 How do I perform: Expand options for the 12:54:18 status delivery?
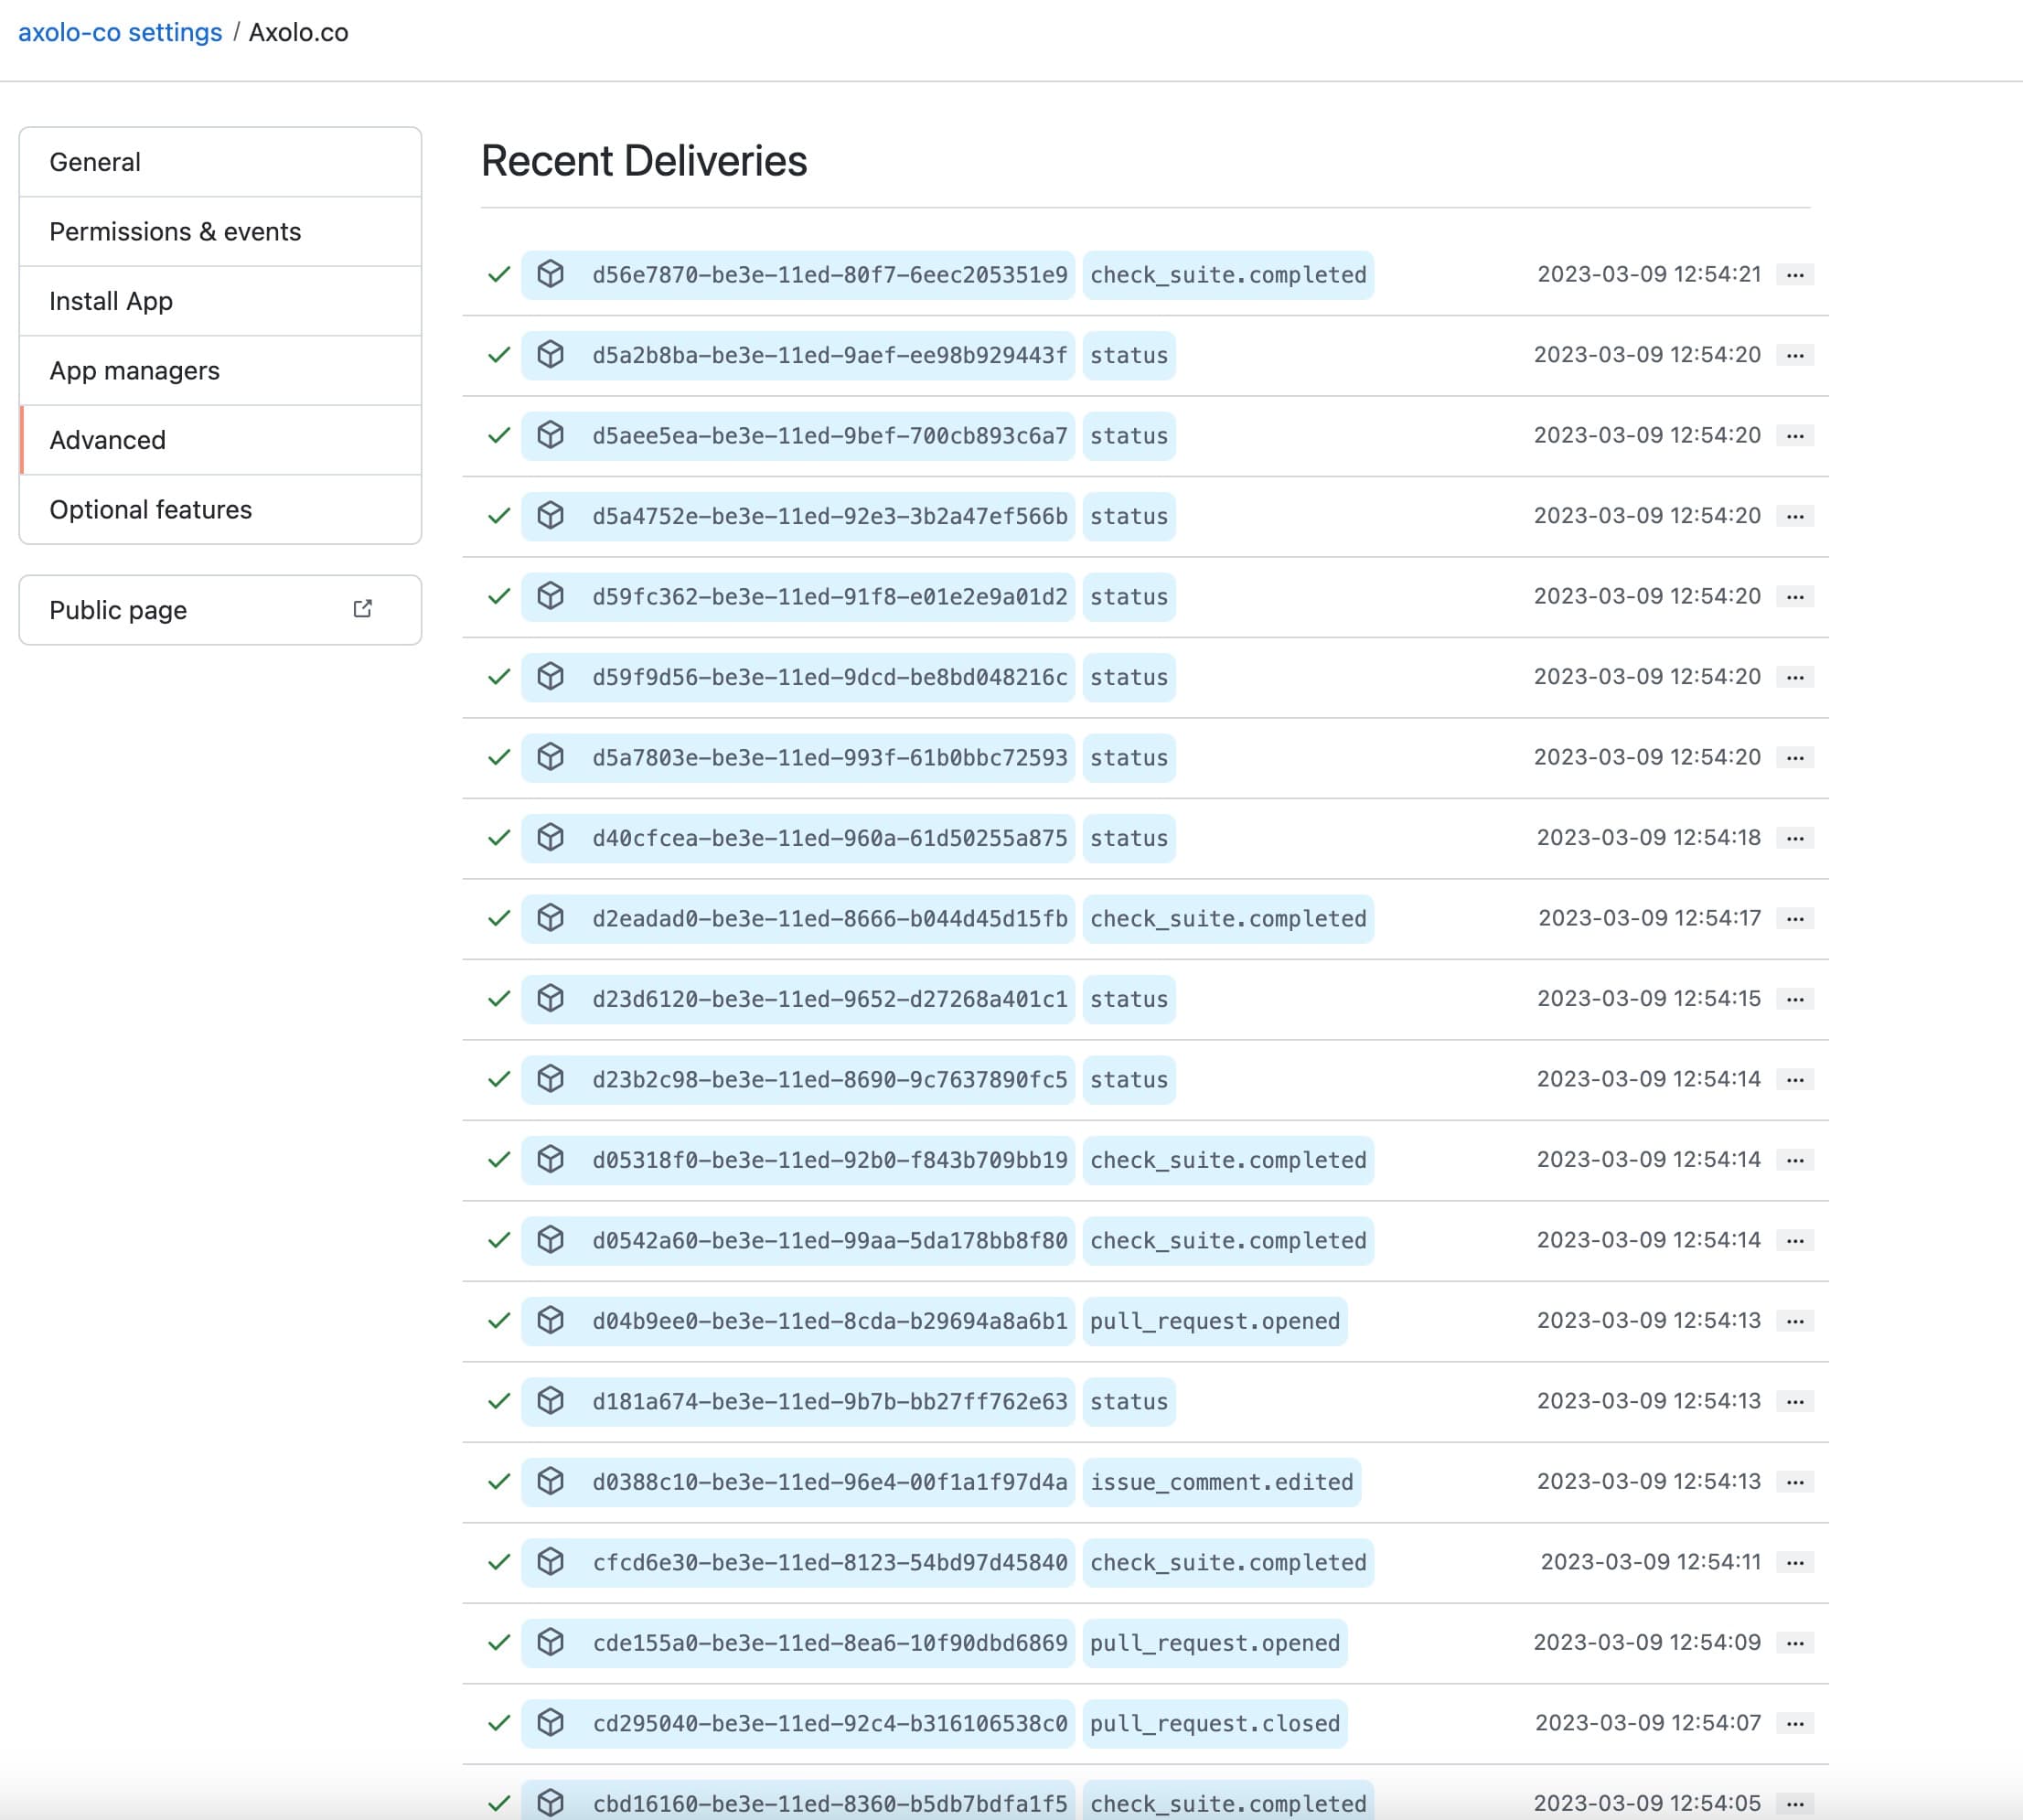[1795, 838]
